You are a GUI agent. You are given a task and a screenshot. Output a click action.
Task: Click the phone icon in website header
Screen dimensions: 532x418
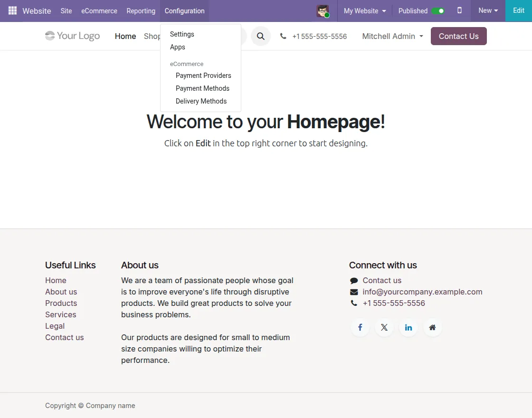click(283, 36)
